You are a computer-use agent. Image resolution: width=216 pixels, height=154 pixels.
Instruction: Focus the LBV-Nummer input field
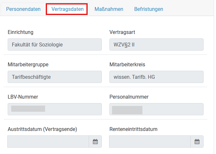tap(54, 109)
